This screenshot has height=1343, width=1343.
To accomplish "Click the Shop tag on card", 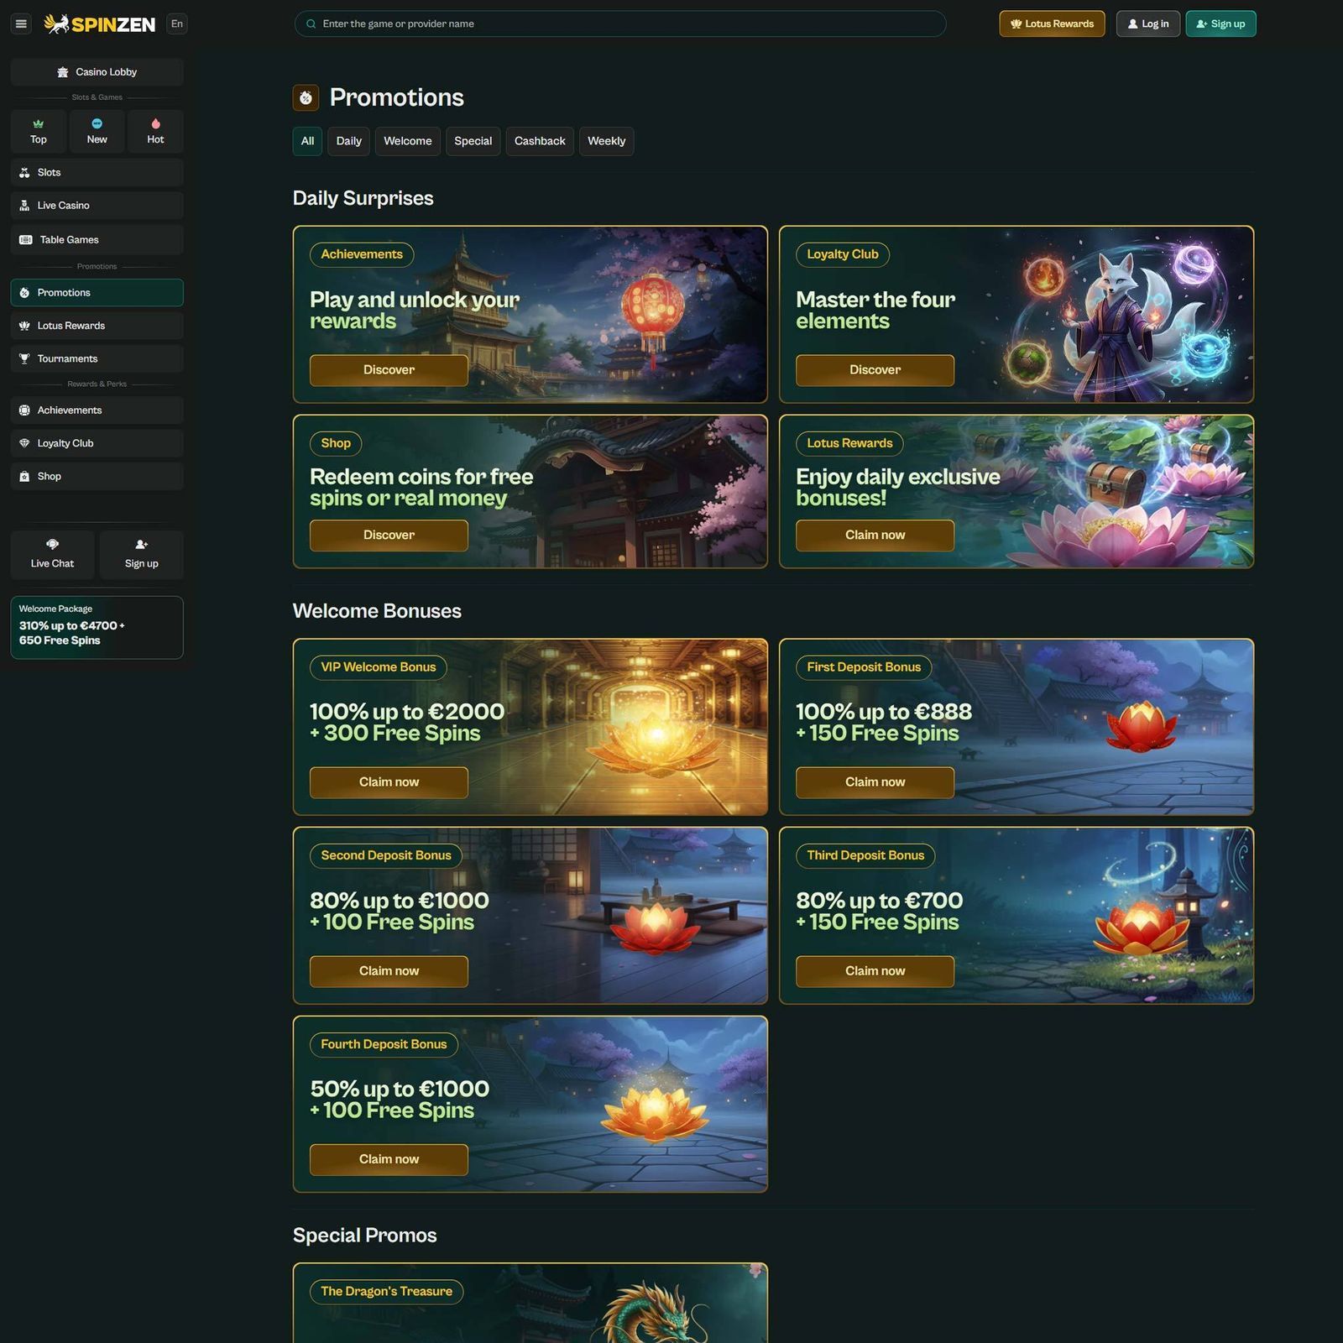I will coord(336,443).
